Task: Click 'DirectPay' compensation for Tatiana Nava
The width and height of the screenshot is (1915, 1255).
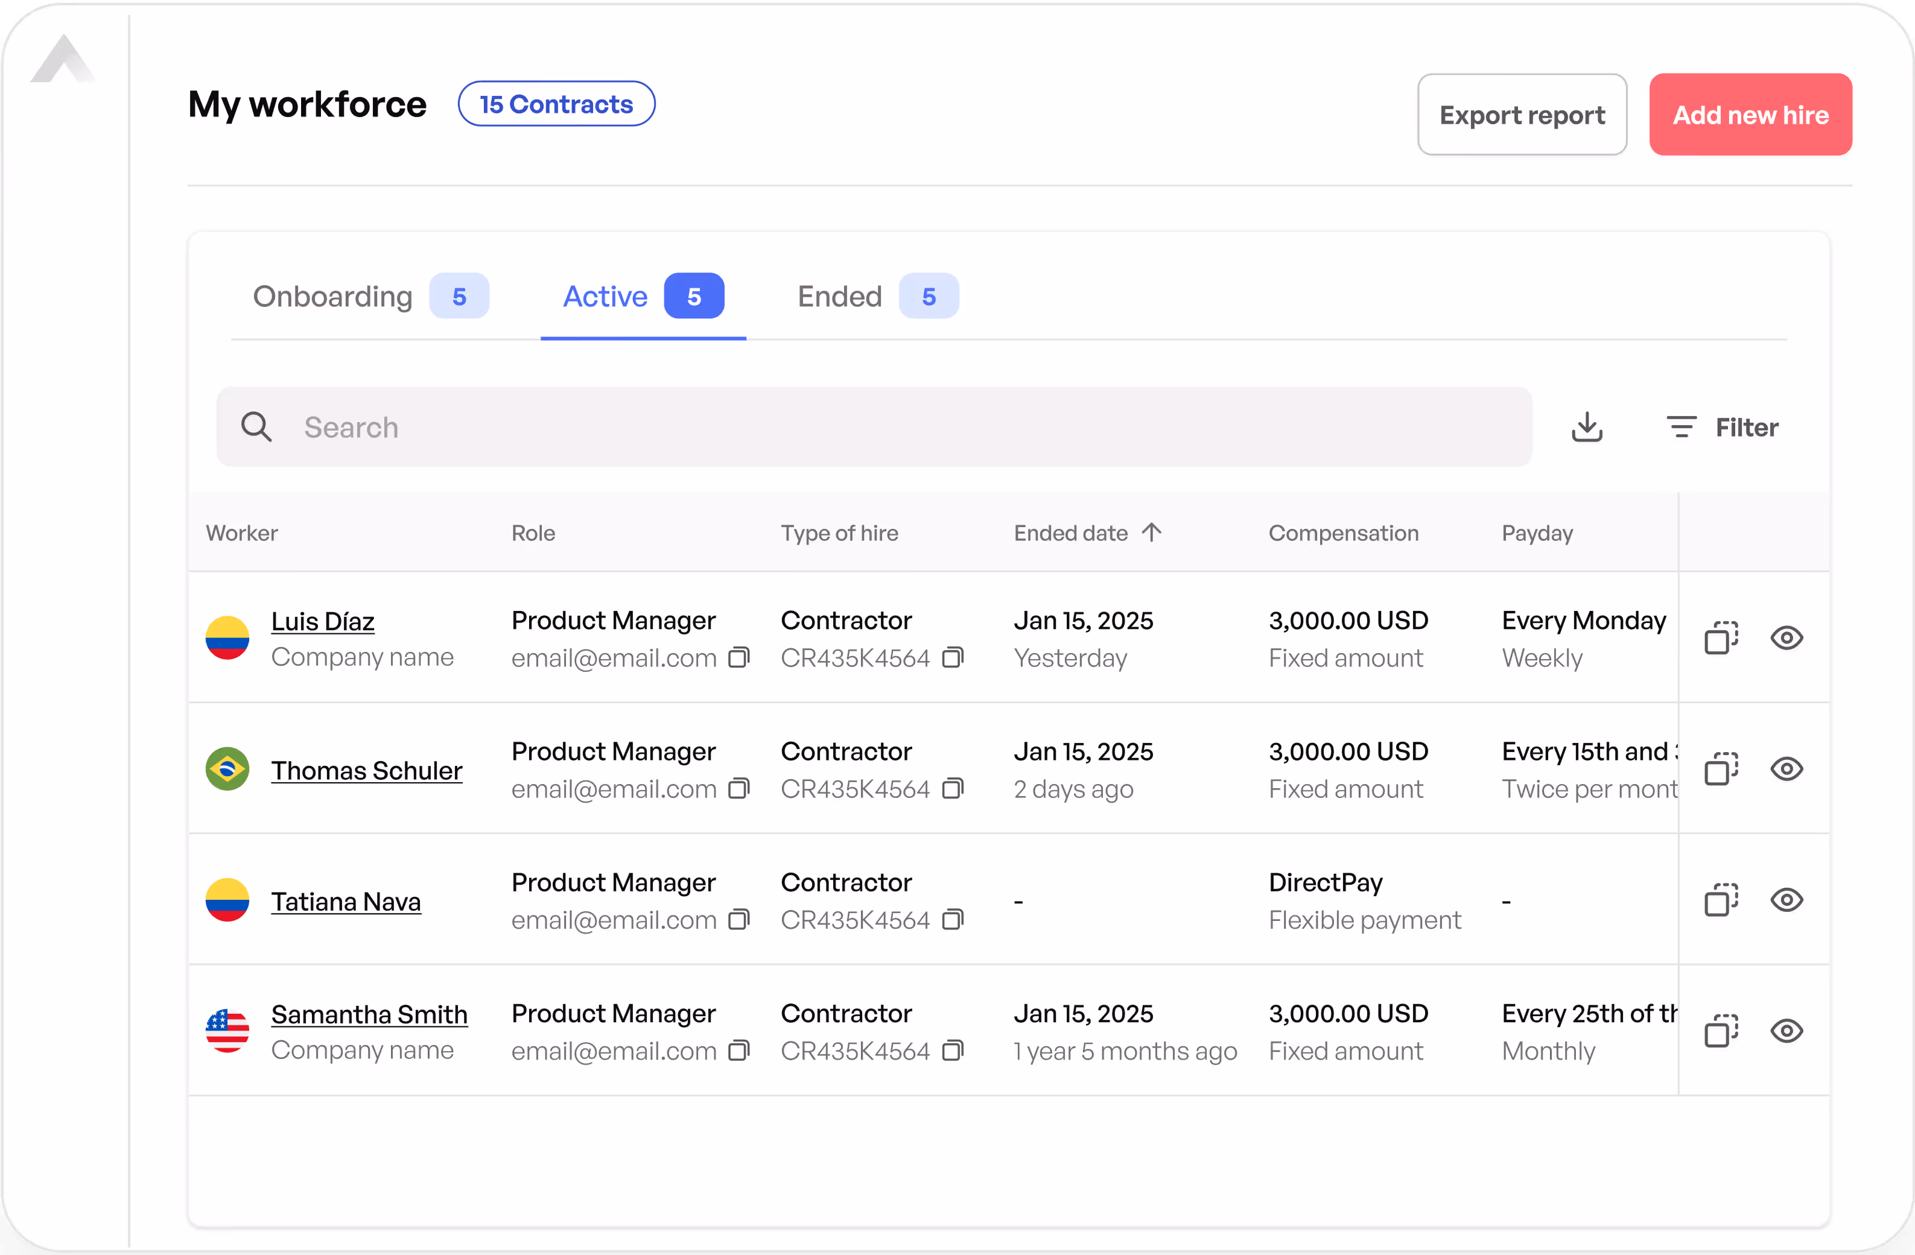Action: 1326,882
